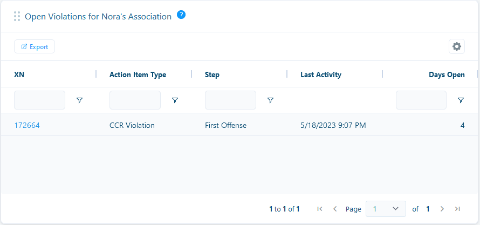
Task: Go to the previous page arrow
Action: pyautogui.click(x=334, y=209)
